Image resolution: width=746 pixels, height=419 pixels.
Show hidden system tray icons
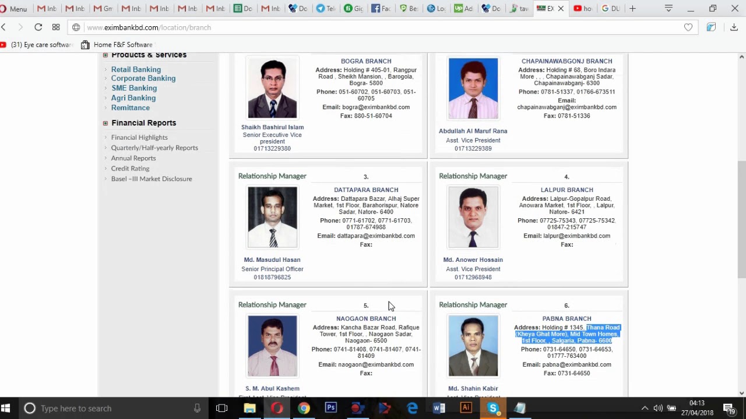point(645,408)
